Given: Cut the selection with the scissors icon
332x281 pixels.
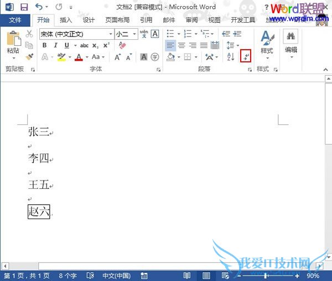Looking at the screenshot, I should pos(29,34).
